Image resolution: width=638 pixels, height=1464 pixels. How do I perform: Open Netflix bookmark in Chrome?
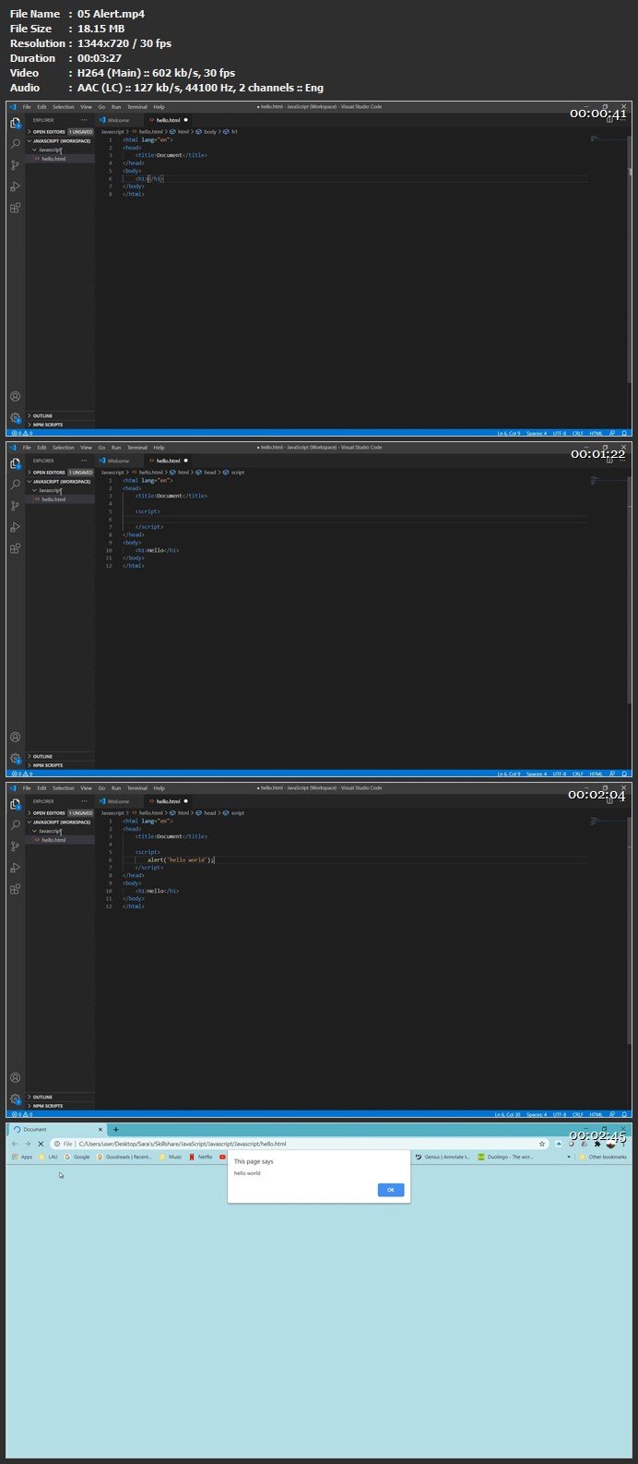pos(201,1157)
